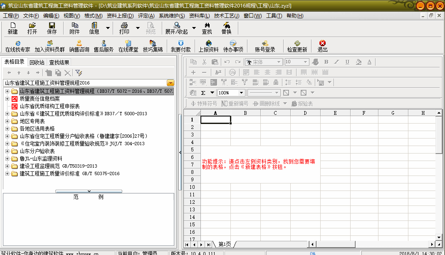The height and width of the screenshot is (255, 445).
Task: Click the fill color paint bucket
Action: (358, 62)
